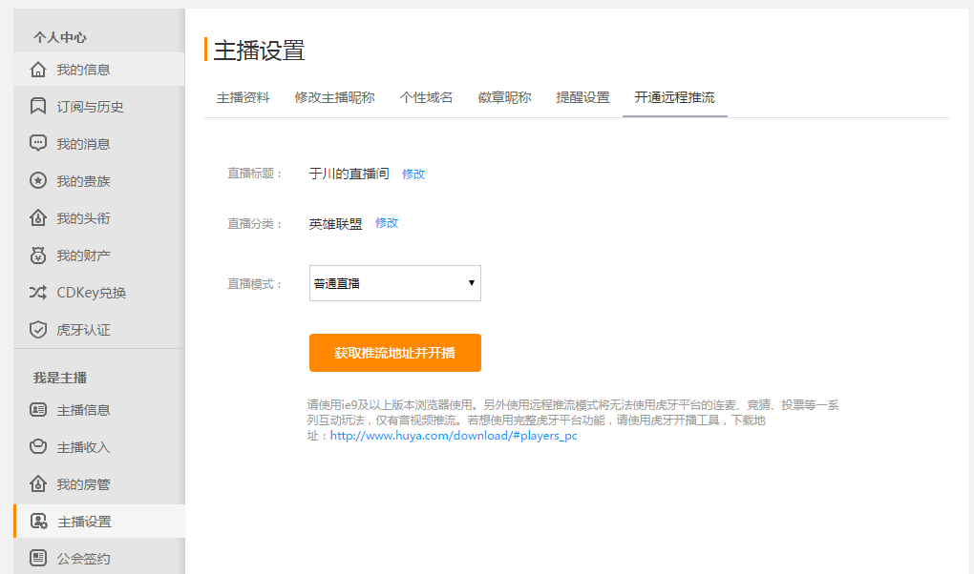Switch to the 修改主播昵称 tab

pyautogui.click(x=335, y=97)
